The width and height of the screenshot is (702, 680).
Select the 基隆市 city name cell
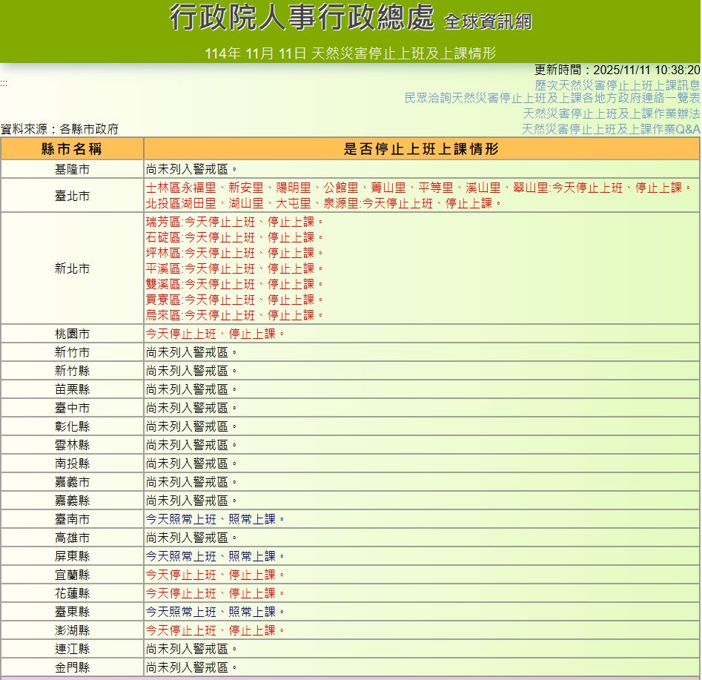tap(72, 169)
